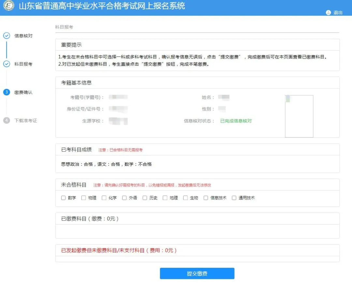Click the checkmark circle for 科目报考 step

coord(7,64)
